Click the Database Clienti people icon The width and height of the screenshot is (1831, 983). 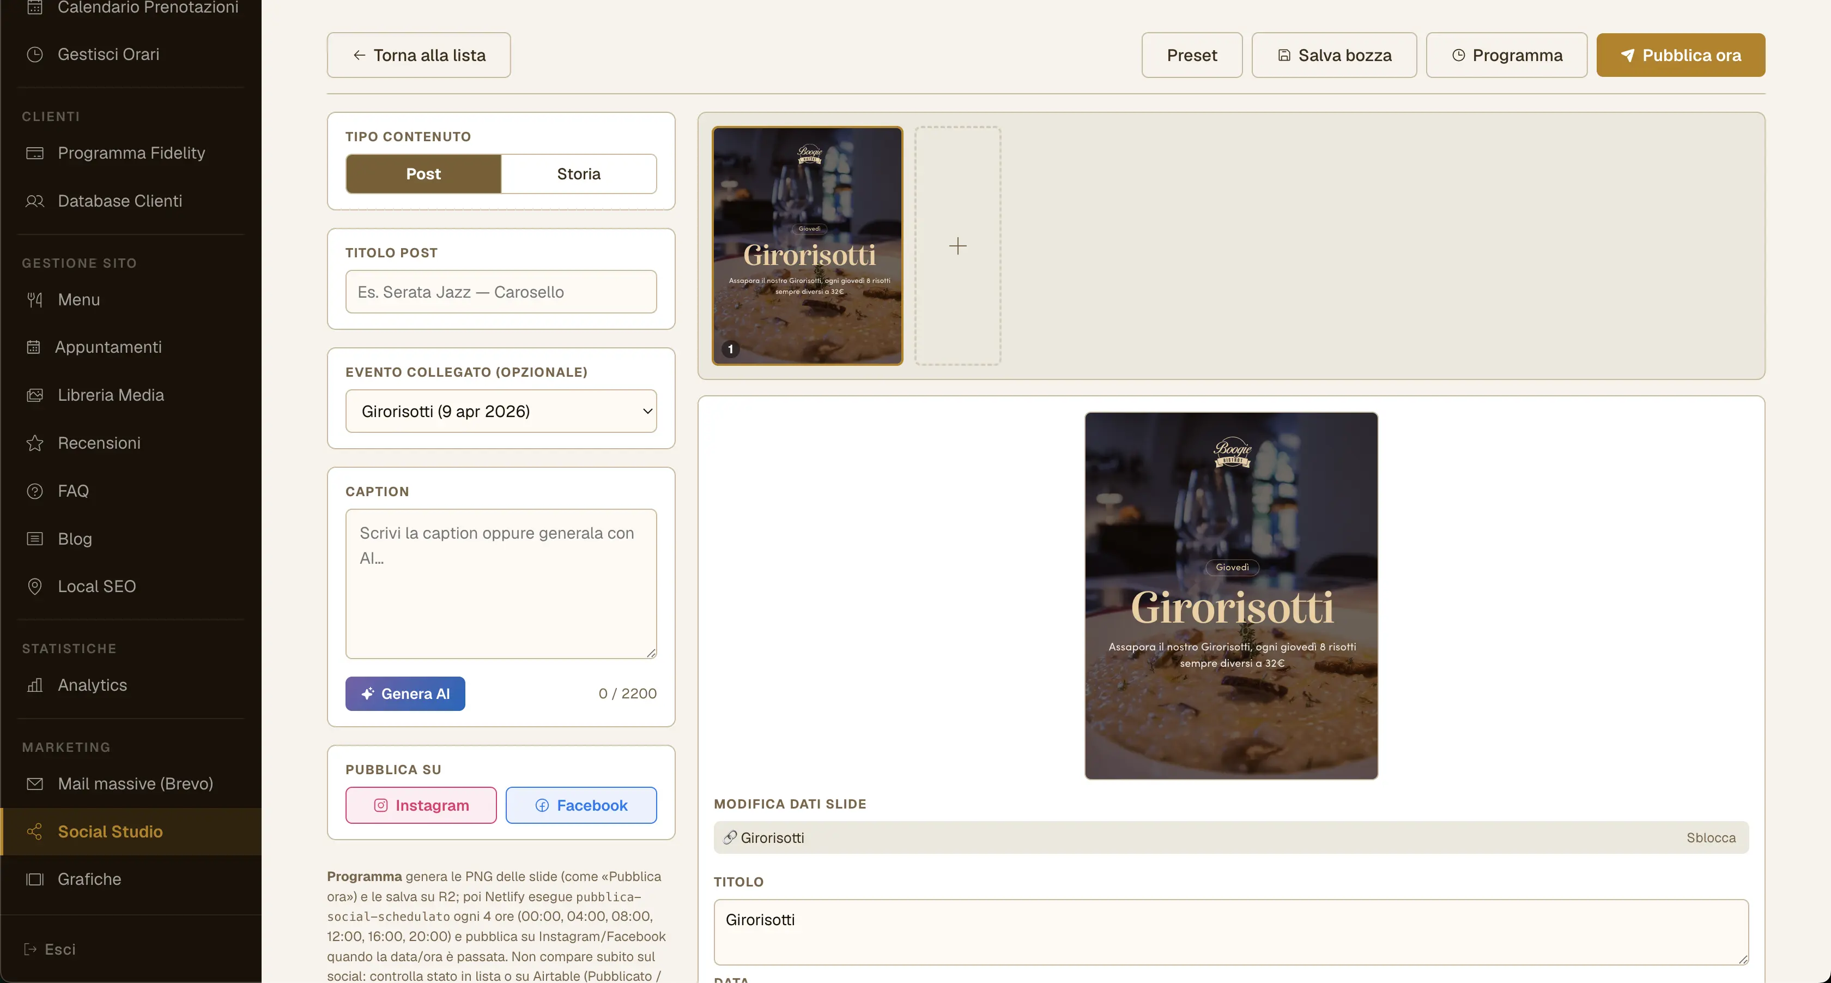click(x=35, y=201)
